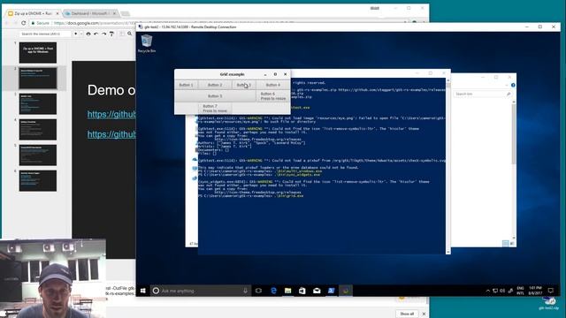Click Redo in Slides toolbar
Screen dimensions: 566x318
[103, 34]
